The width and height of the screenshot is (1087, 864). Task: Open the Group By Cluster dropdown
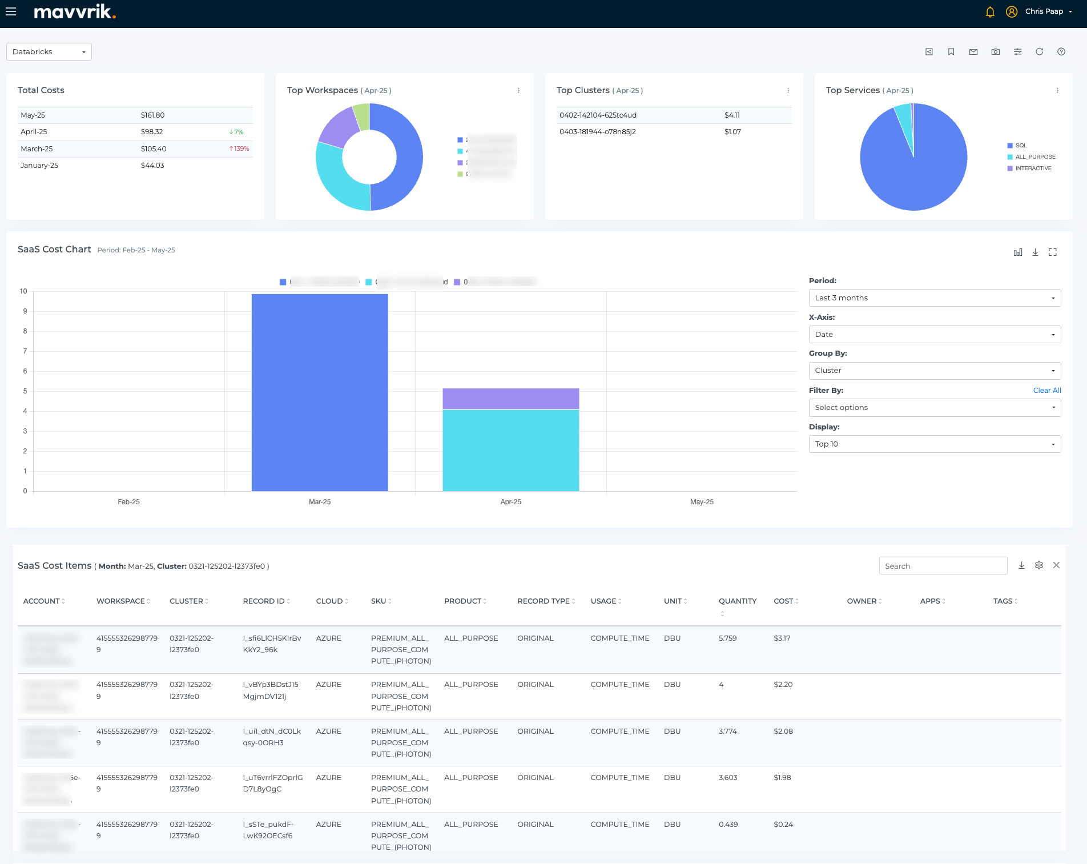(x=935, y=371)
